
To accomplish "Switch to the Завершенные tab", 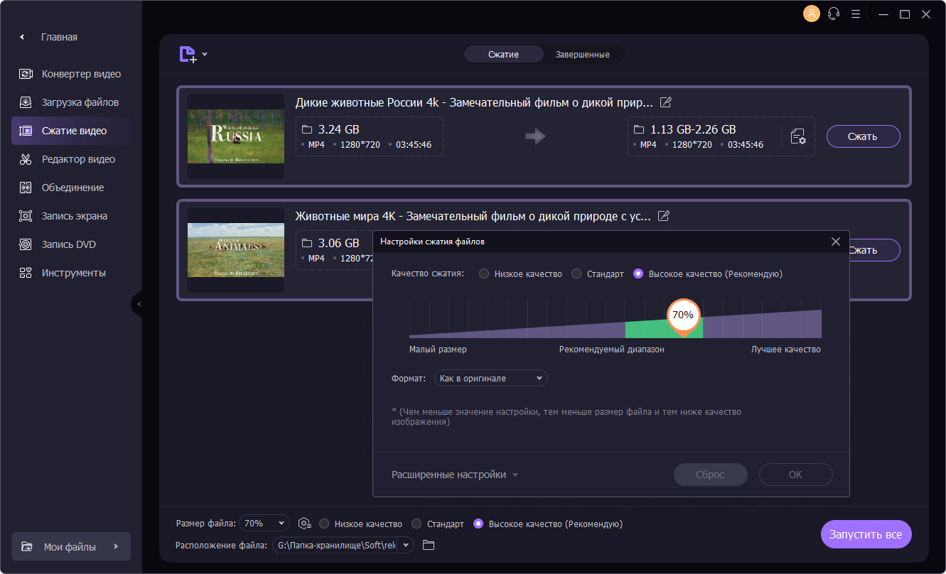I will [x=582, y=55].
